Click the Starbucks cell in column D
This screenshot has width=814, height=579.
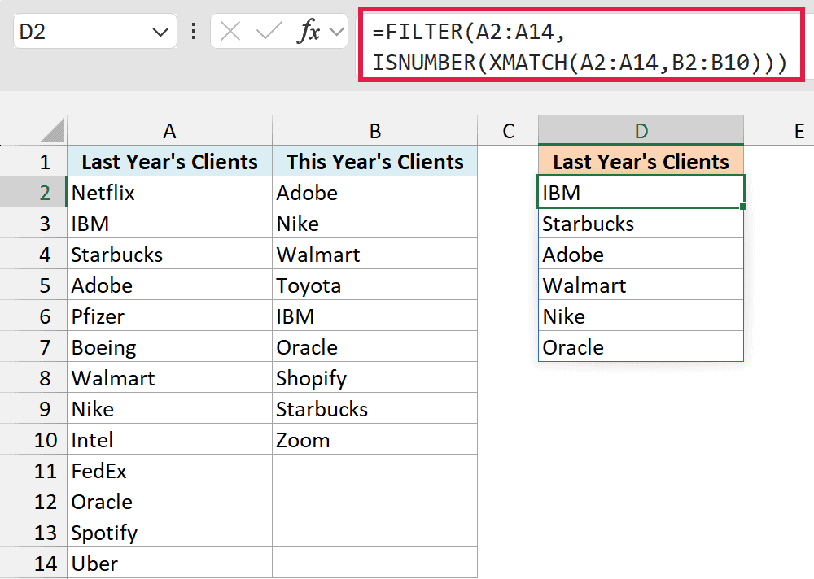[641, 223]
